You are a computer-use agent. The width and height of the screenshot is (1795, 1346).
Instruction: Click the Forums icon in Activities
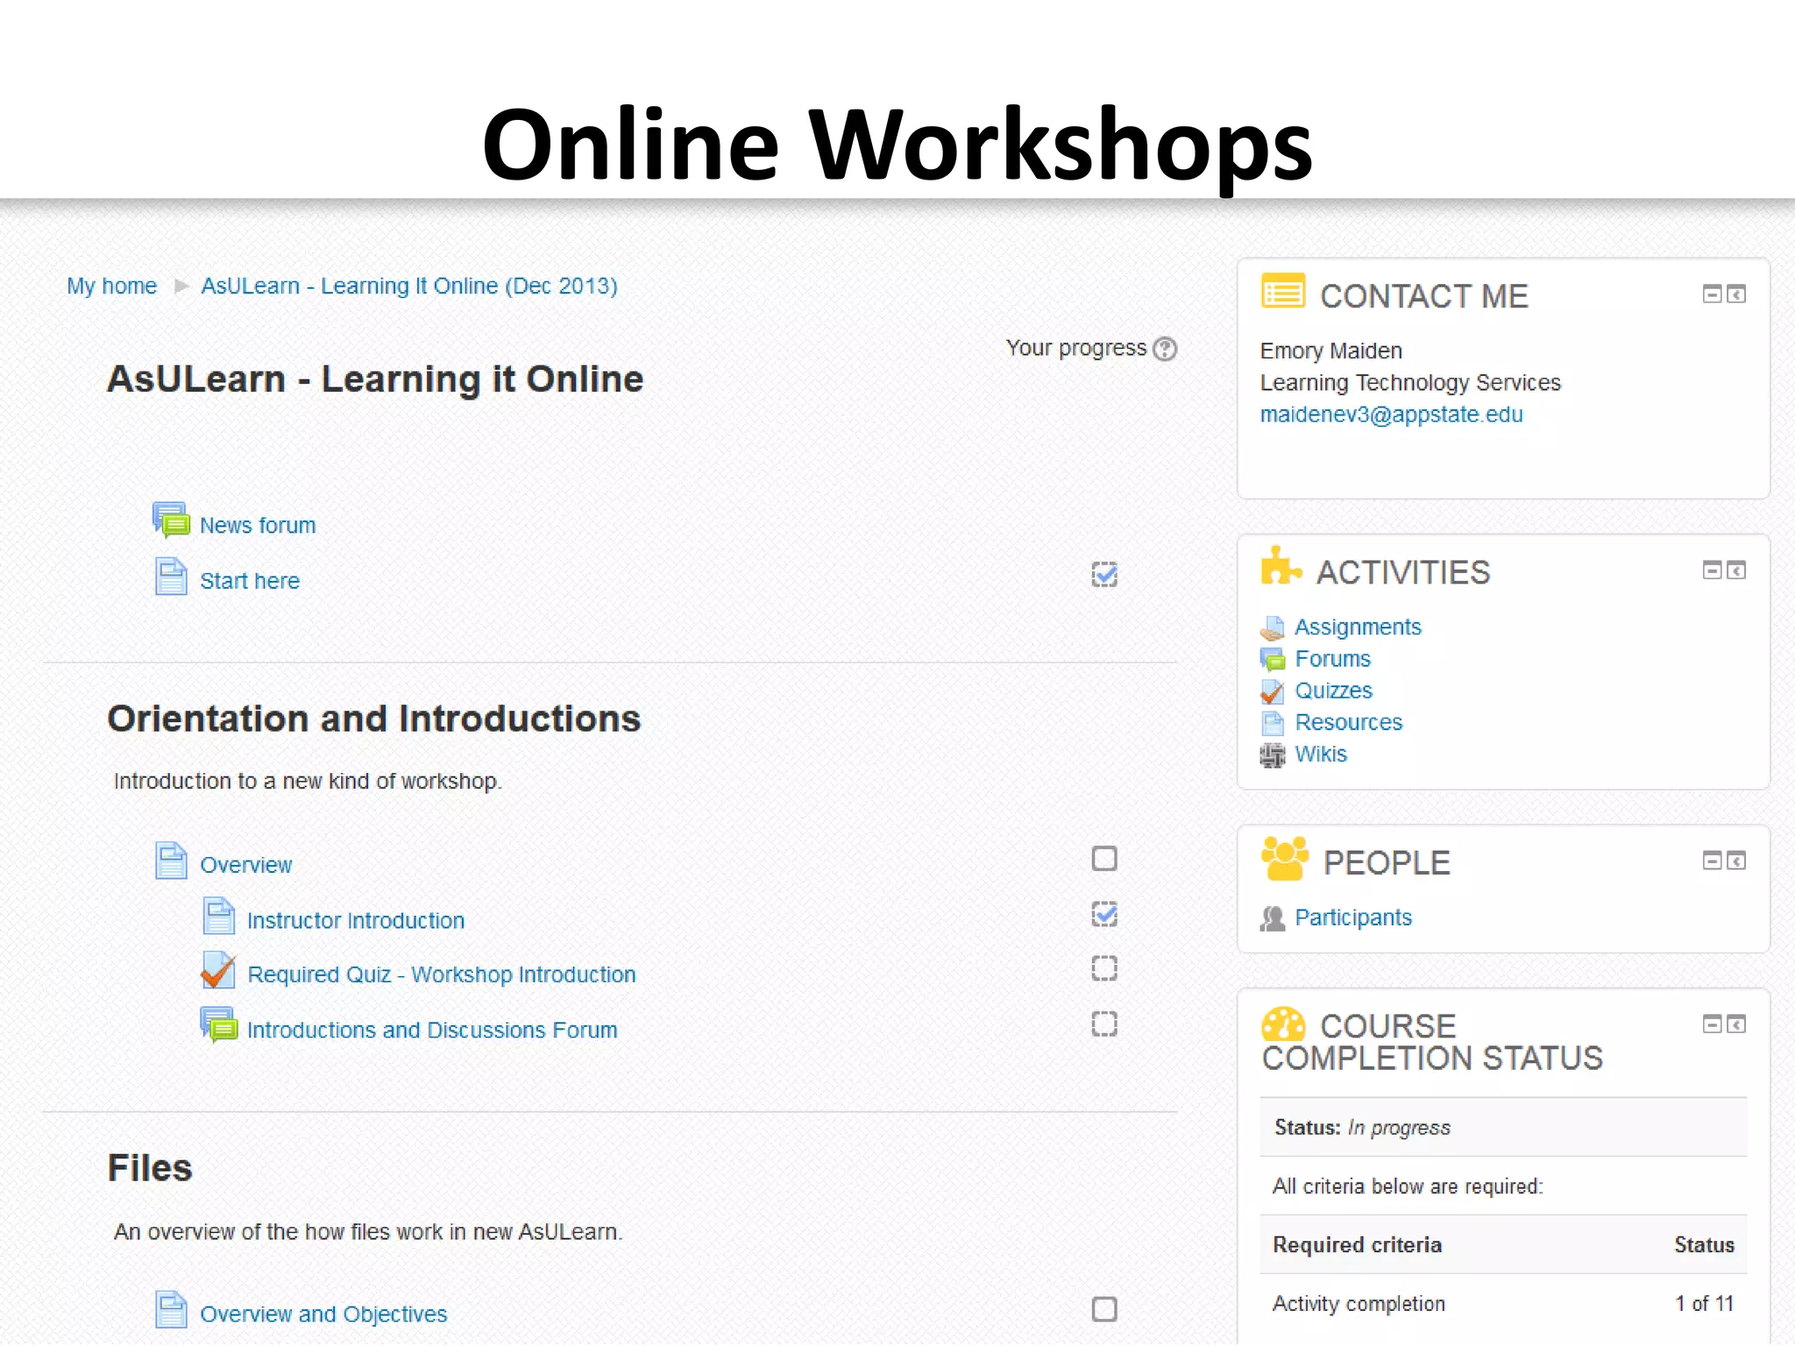tap(1272, 659)
